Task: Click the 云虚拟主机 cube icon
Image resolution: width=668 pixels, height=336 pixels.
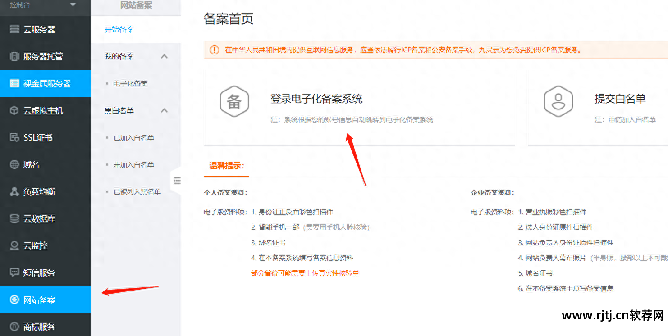Action: (14, 111)
